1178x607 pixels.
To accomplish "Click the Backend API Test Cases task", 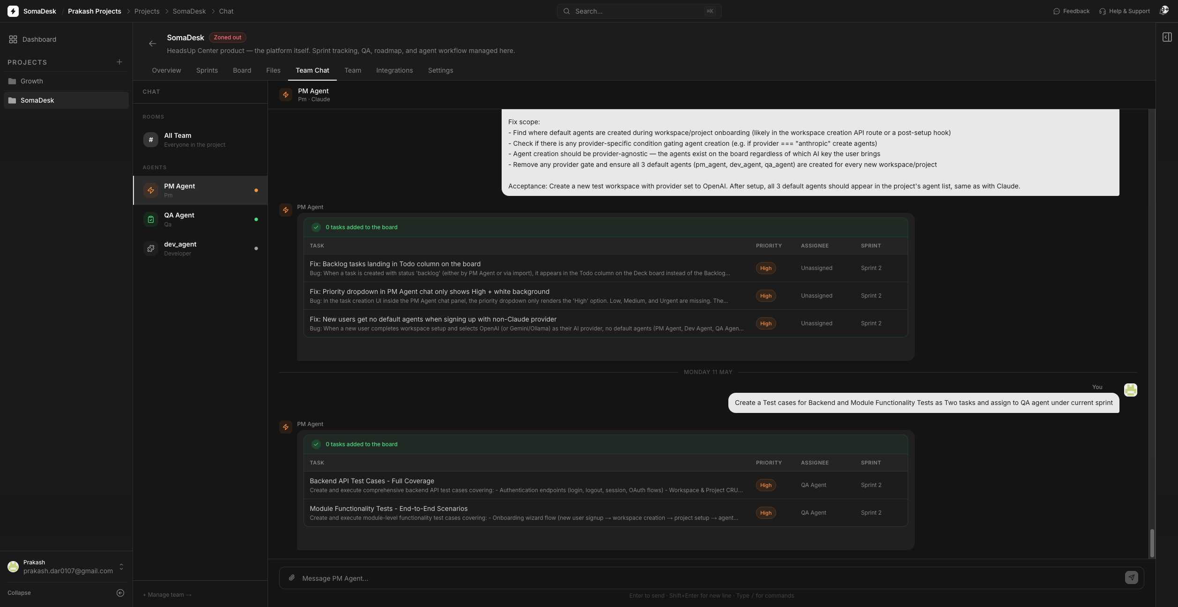I will (606, 485).
